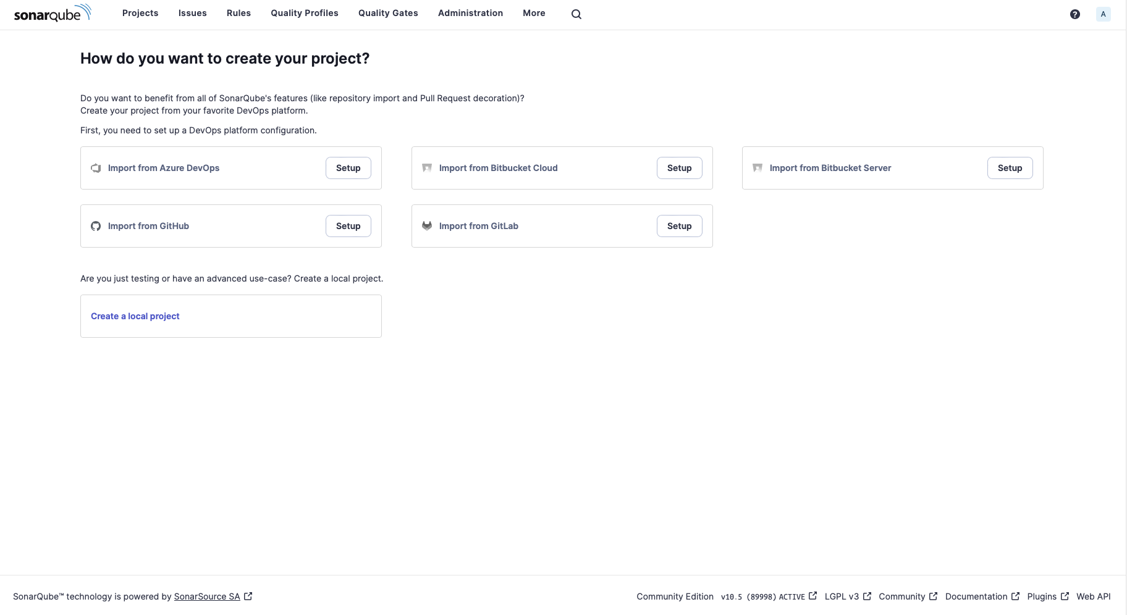Open the Web API link
Viewport: 1127px width, 615px height.
(1094, 596)
